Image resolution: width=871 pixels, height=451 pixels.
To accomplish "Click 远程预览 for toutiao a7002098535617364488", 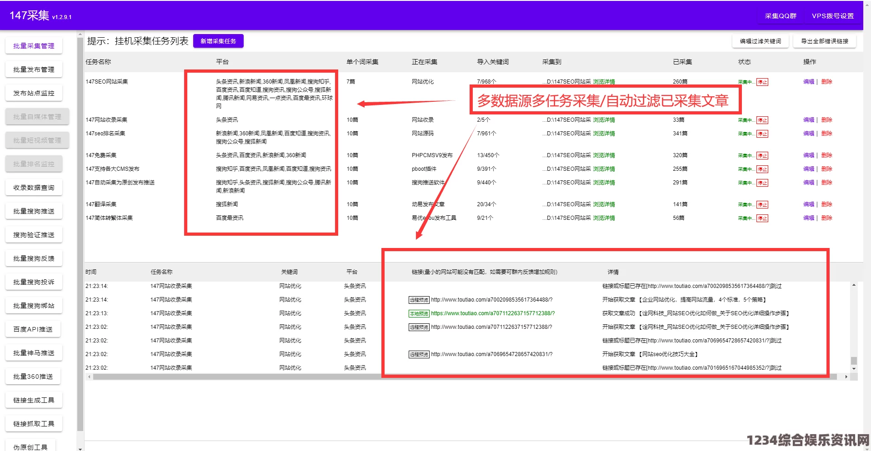I will click(x=419, y=300).
